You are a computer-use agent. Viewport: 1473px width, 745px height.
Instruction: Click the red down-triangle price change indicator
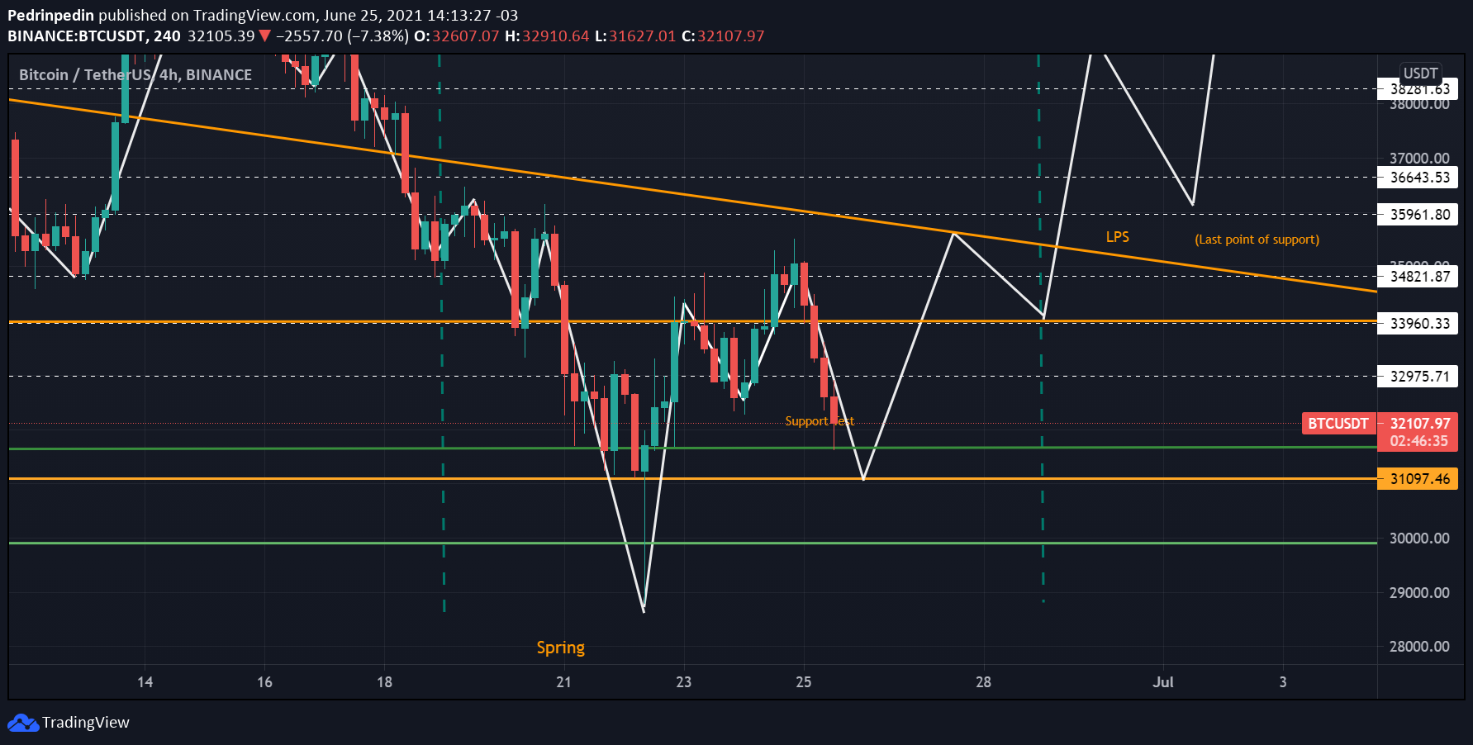tap(264, 36)
